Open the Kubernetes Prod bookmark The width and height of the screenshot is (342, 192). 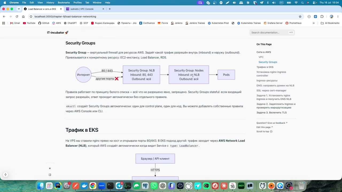pyautogui.click(x=218, y=23)
